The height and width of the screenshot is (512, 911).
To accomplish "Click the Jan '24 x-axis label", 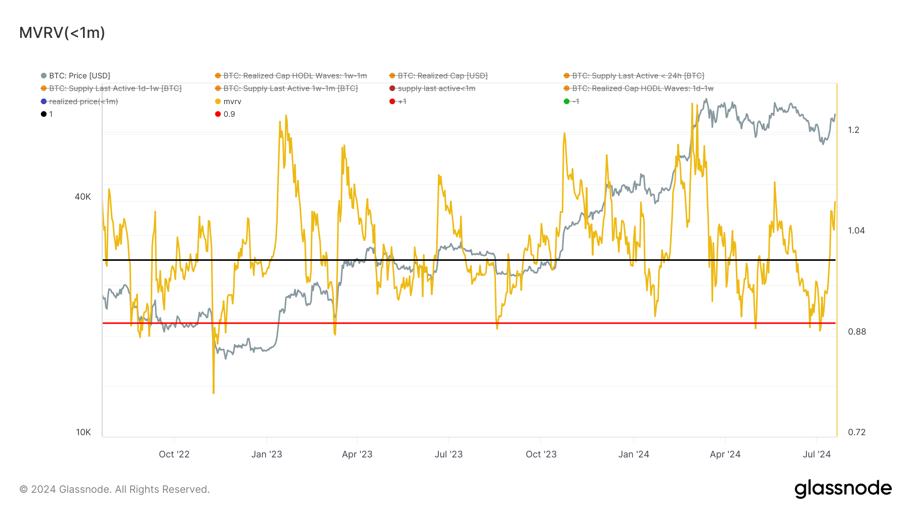I will pos(634,454).
